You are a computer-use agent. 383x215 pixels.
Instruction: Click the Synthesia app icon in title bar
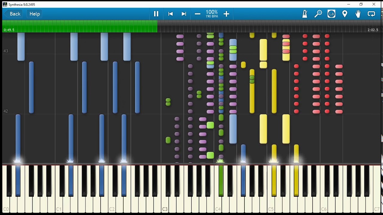(x=5, y=4)
